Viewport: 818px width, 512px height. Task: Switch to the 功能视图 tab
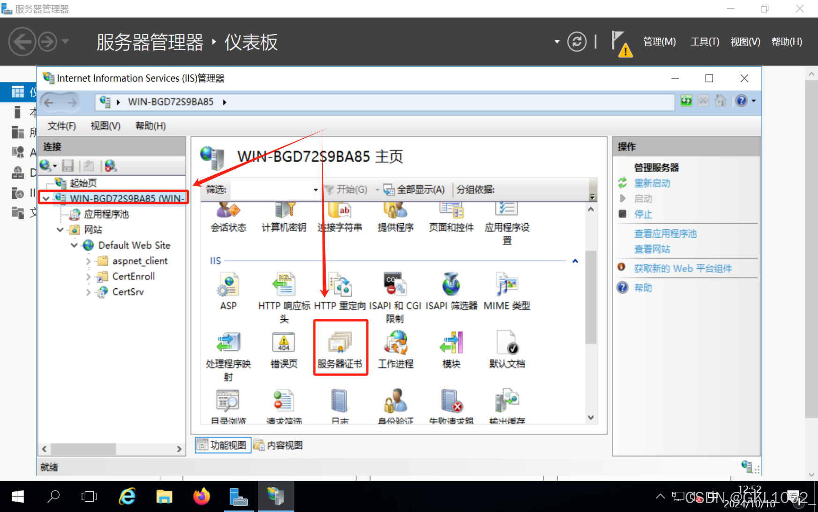pos(223,445)
